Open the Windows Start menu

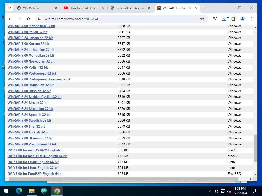pyautogui.click(x=6, y=191)
